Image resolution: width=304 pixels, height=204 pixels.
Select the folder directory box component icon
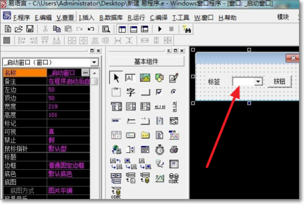coord(145,135)
